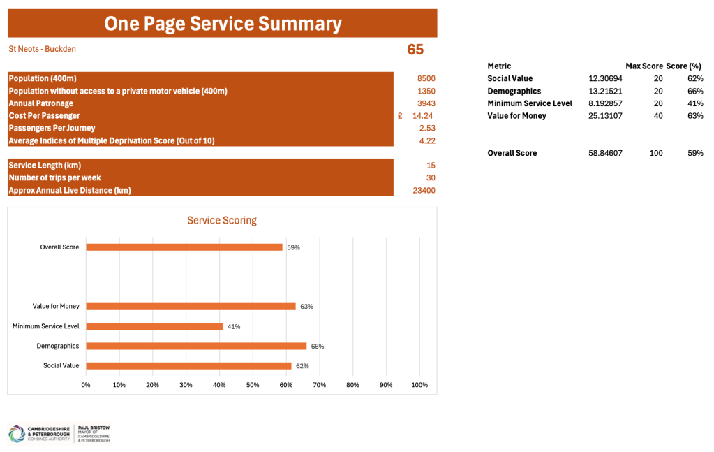
Task: Click the Annual Patronage row label
Action: click(x=40, y=103)
